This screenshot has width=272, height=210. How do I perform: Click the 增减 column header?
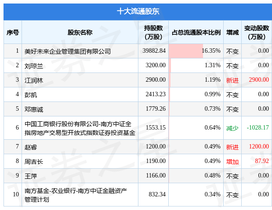click(x=232, y=32)
